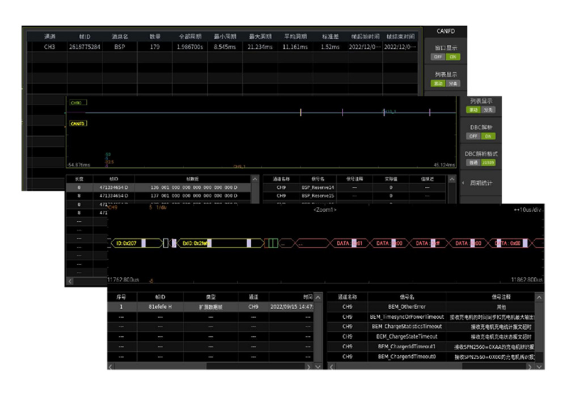Sort by 平均周期 column header

tap(294, 36)
